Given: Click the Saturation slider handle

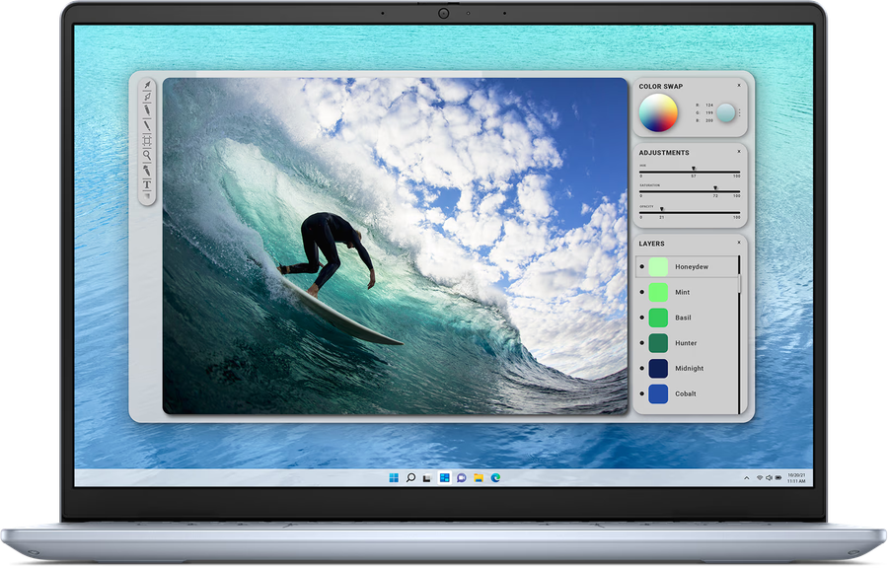Looking at the screenshot, I should [714, 188].
